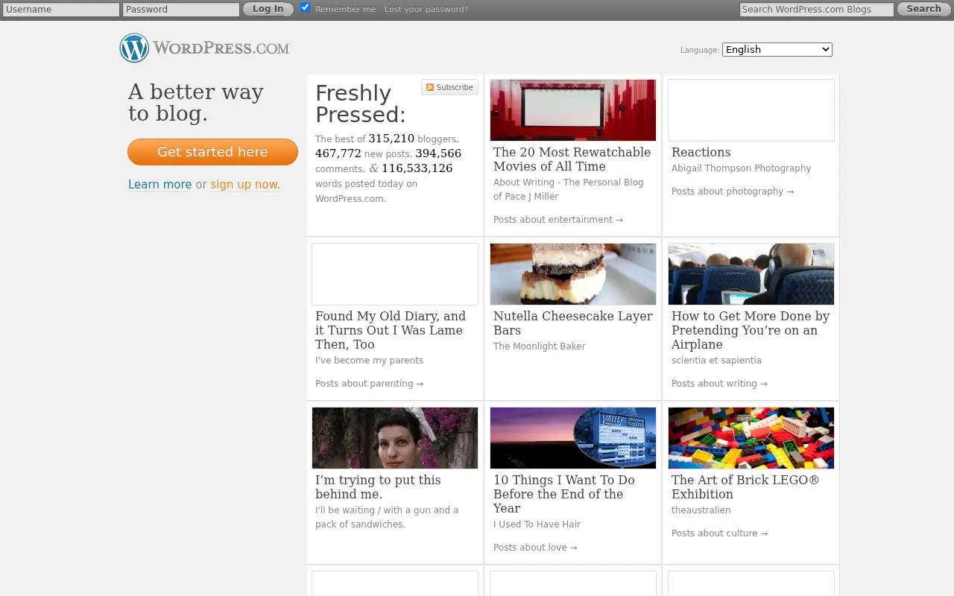Click the WordPress.com logo
The image size is (954, 596).
(x=205, y=48)
